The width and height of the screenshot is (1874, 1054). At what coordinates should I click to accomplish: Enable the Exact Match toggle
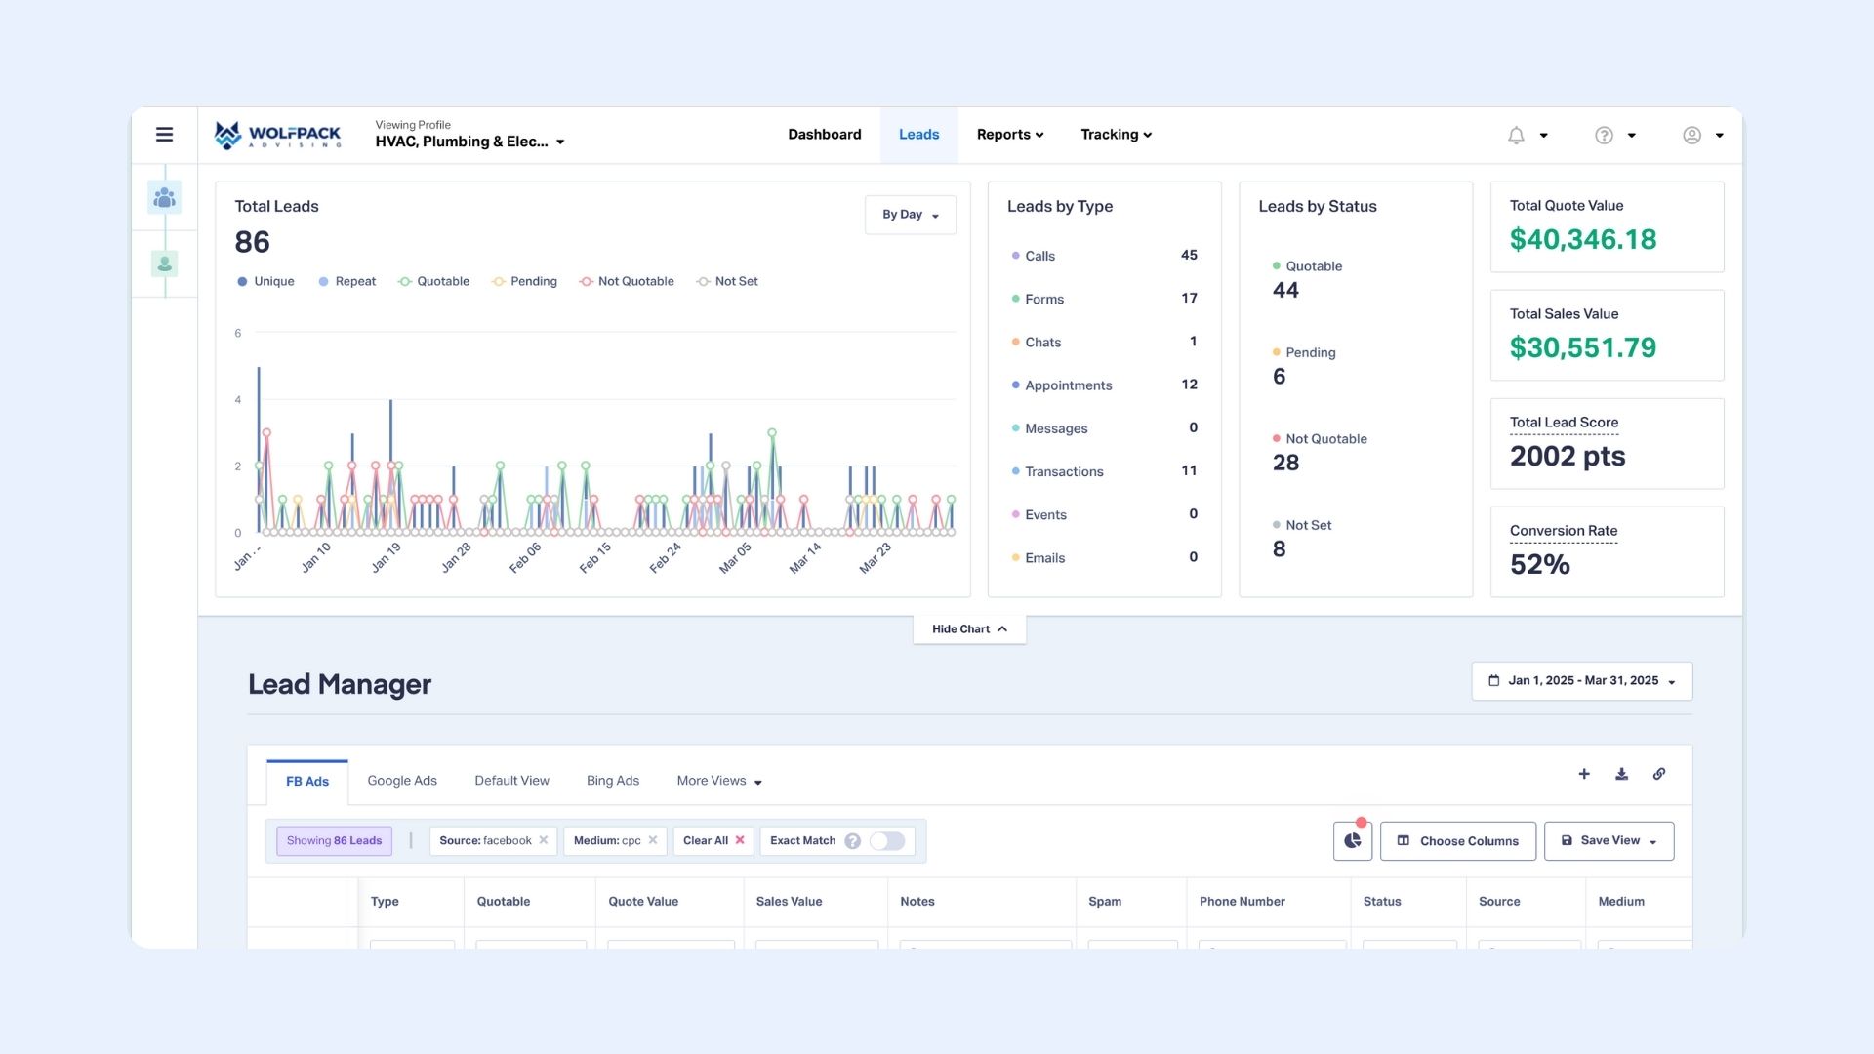[x=888, y=840]
